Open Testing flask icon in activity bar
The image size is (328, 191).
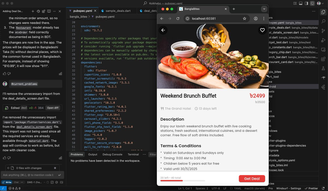(323, 68)
